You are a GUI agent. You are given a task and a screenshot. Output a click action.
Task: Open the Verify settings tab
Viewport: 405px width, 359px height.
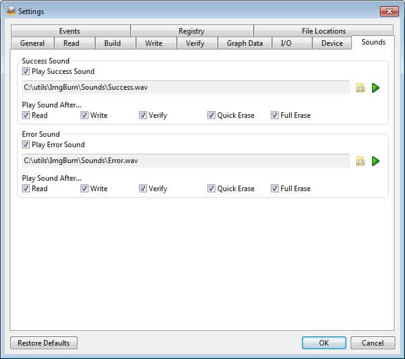pyautogui.click(x=197, y=43)
